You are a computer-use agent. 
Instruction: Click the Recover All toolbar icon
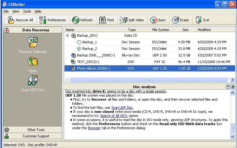[x=11, y=20]
